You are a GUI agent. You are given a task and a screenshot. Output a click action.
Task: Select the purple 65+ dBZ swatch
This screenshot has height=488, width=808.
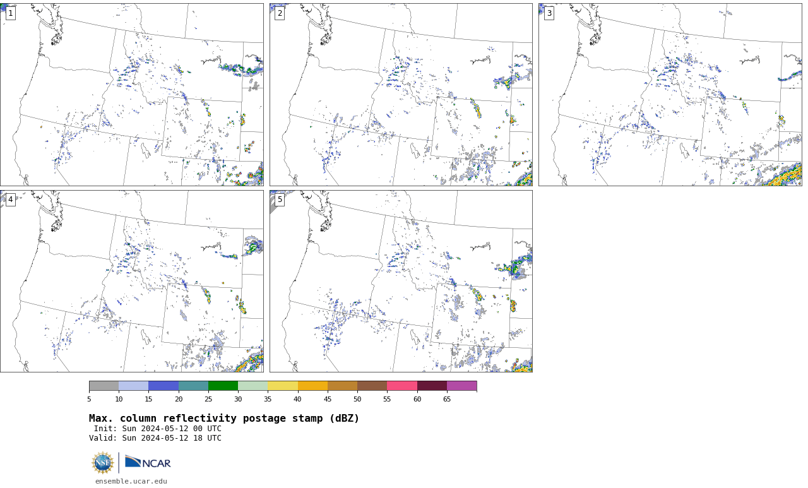(461, 386)
